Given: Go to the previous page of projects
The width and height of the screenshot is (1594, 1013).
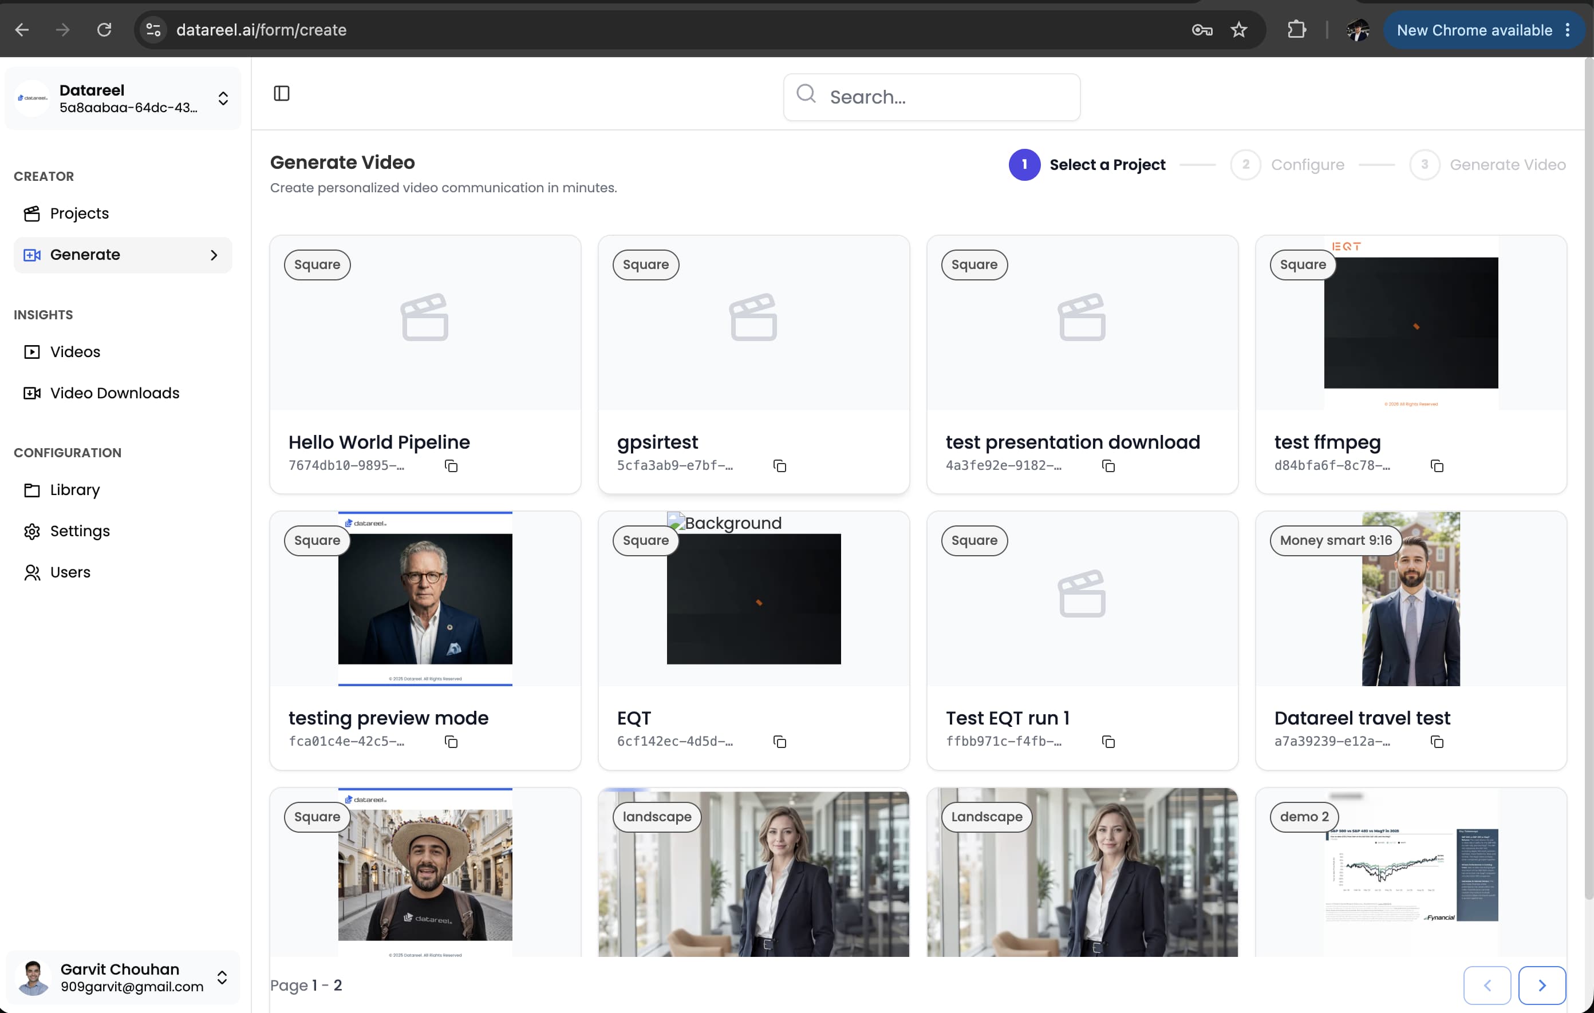Looking at the screenshot, I should tap(1487, 985).
